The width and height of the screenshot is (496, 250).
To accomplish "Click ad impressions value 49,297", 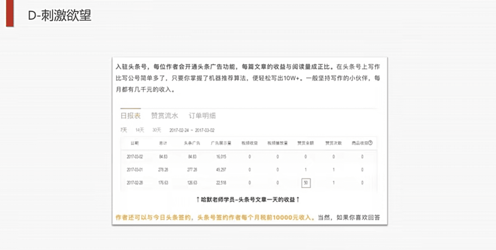I will [221, 170].
